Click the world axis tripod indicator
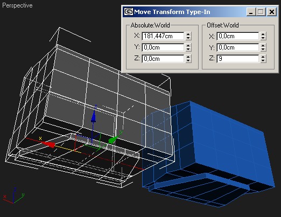The image size is (281, 217). (14, 196)
